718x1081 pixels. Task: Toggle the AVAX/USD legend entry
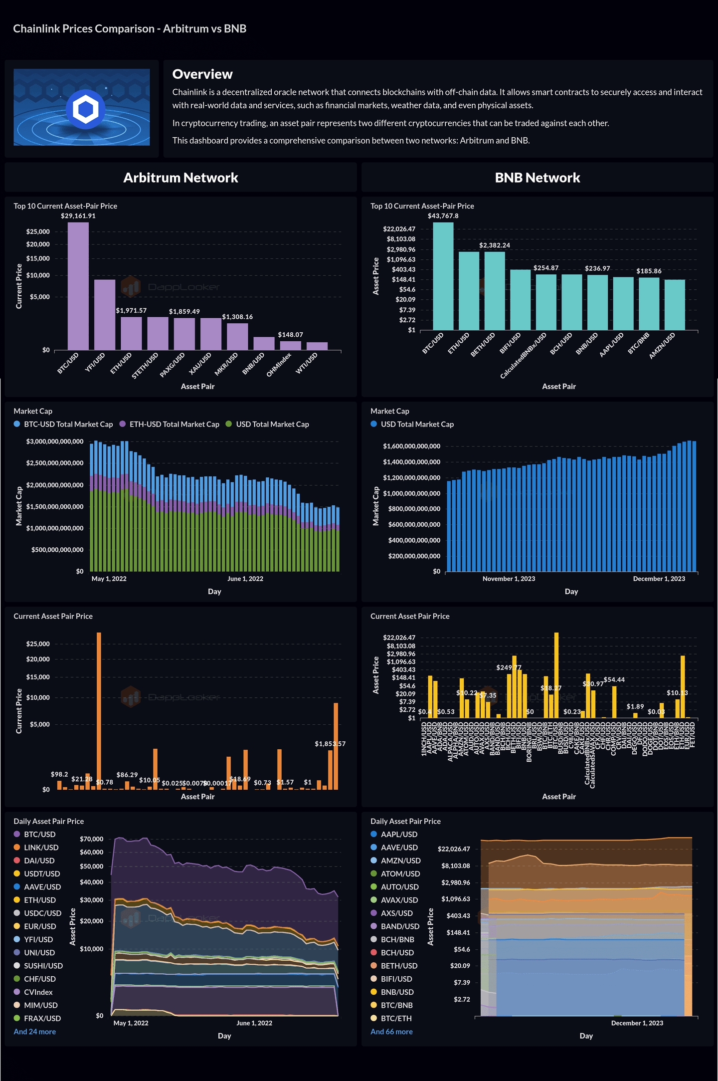coord(394,900)
